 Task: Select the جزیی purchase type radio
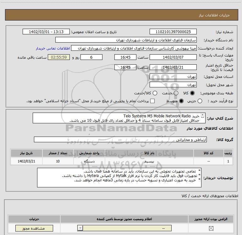click(x=200, y=101)
